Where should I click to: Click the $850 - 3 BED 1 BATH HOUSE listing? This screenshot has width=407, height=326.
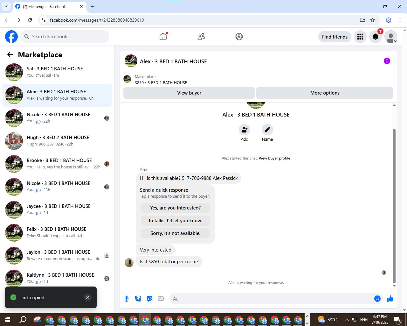pos(161,82)
